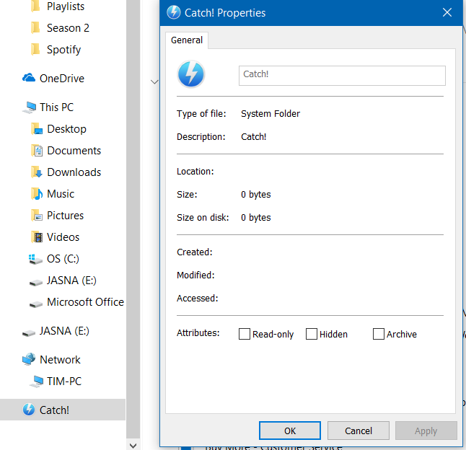
Task: Click the Cancel button
Action: pyautogui.click(x=359, y=431)
